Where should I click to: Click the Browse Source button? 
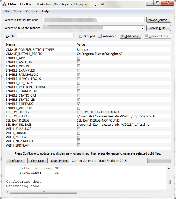[x=159, y=20]
